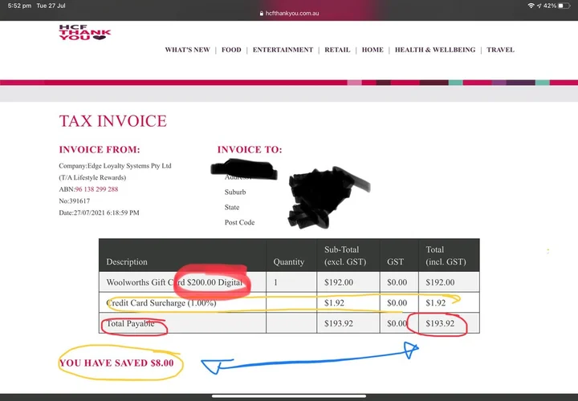Tap the padlock icon in address bar
578x401 pixels.
coord(261,14)
